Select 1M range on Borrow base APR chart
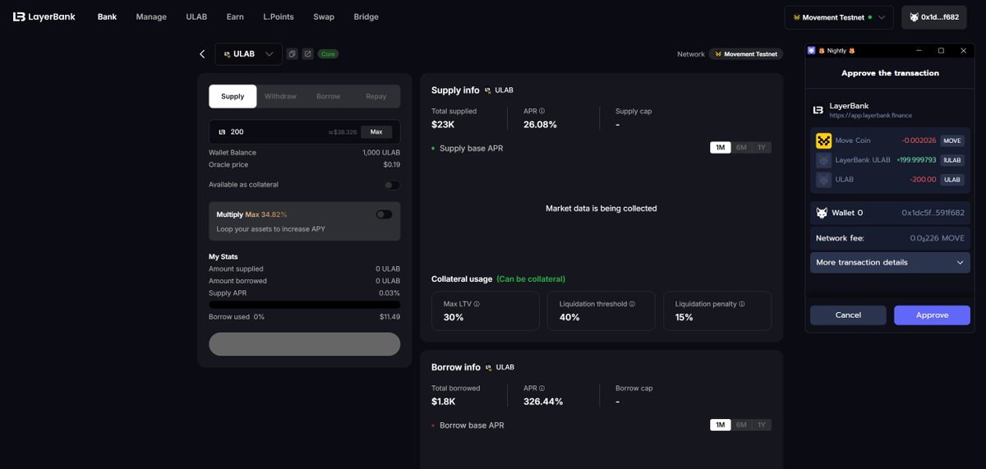986x469 pixels. (x=721, y=425)
